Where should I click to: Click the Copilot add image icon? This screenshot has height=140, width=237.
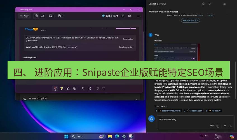pyautogui.click(x=212, y=126)
